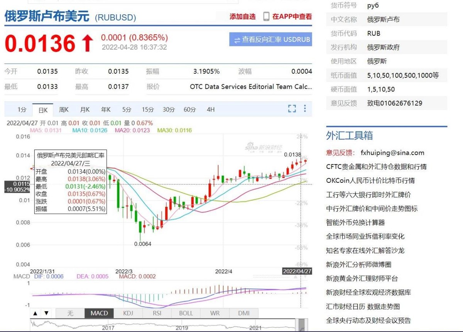Click the 2022/04/27 date marker on axis

297,271
